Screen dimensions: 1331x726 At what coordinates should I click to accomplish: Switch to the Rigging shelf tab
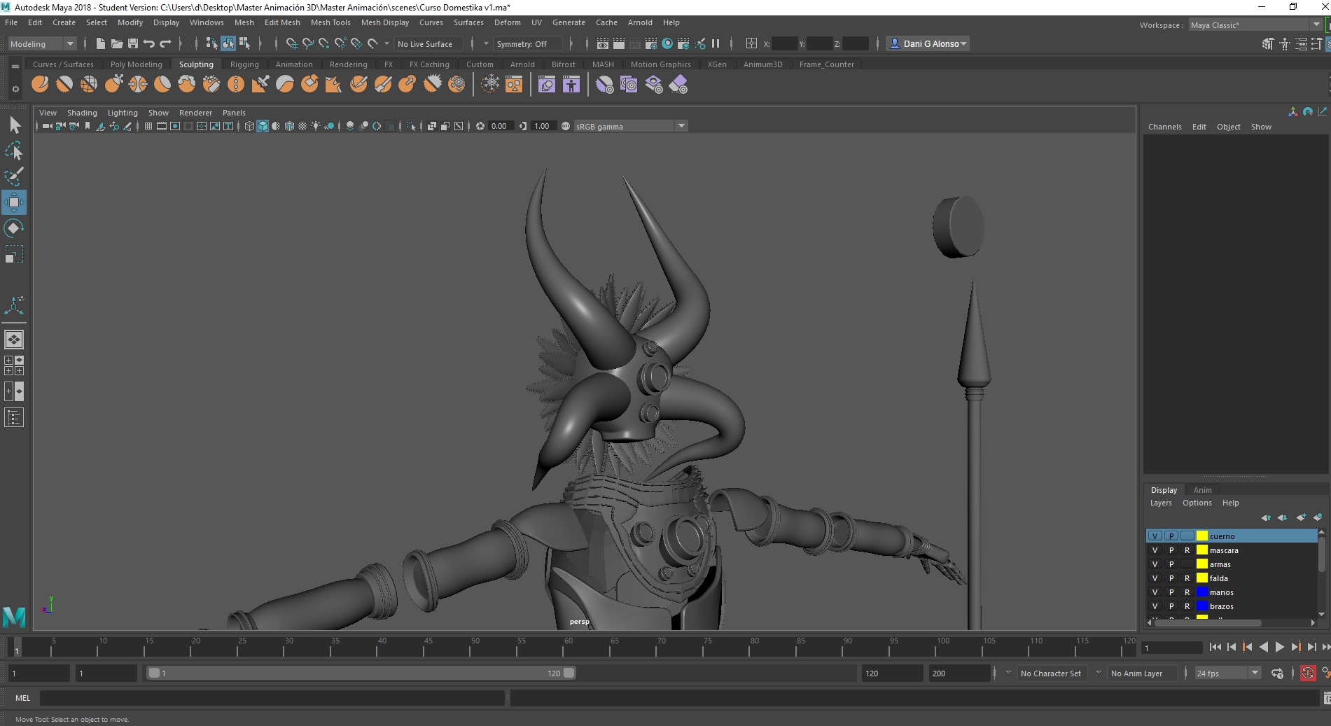click(244, 64)
